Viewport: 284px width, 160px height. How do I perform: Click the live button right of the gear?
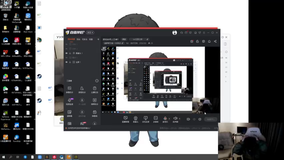[x=211, y=119]
